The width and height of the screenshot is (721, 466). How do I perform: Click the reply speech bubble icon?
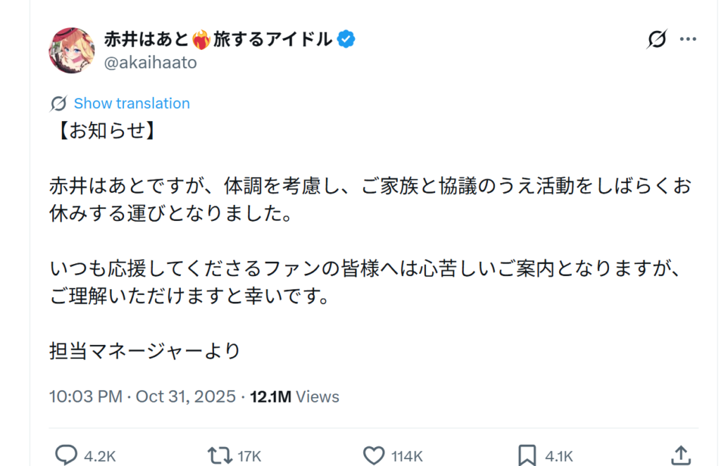point(65,455)
